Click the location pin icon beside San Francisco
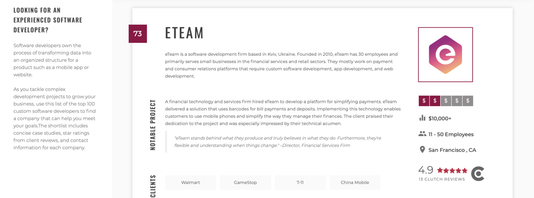 coord(422,150)
